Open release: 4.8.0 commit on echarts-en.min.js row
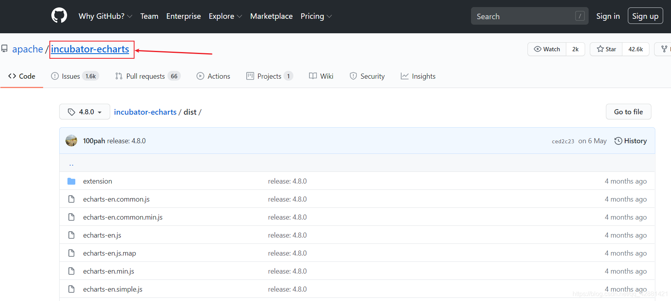This screenshot has height=301, width=671. click(287, 271)
